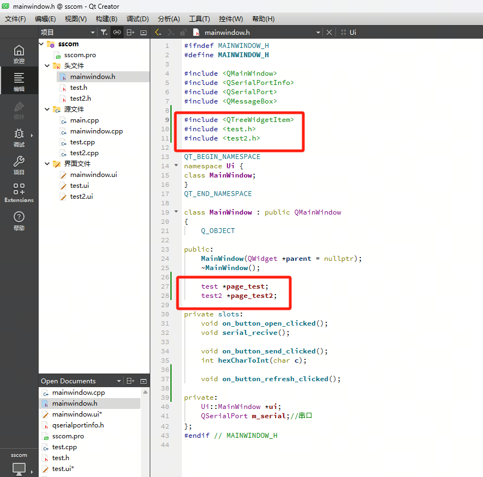Select test.ui in the project tree
Image resolution: width=483 pixels, height=477 pixels.
click(80, 186)
